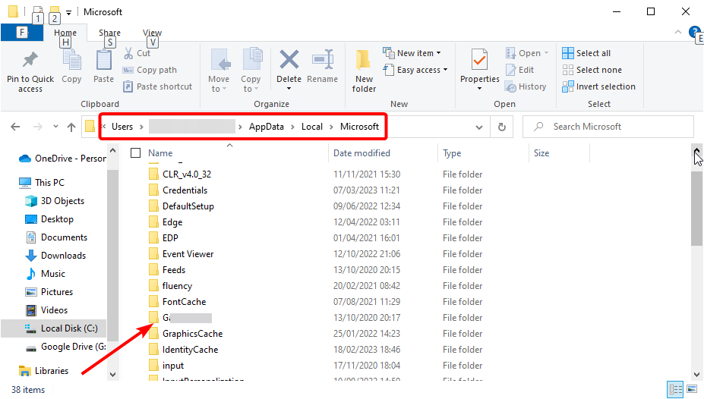Select Local Disk (C:) in navigation pane
Screen dimensions: 704x399
54,328
